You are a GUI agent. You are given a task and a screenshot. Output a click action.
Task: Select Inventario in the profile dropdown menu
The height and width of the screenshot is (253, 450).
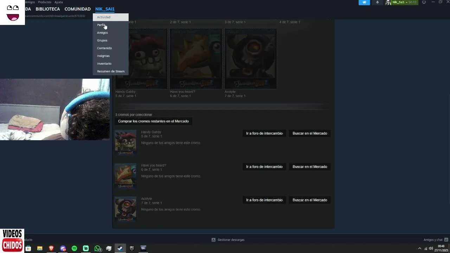[x=111, y=64]
